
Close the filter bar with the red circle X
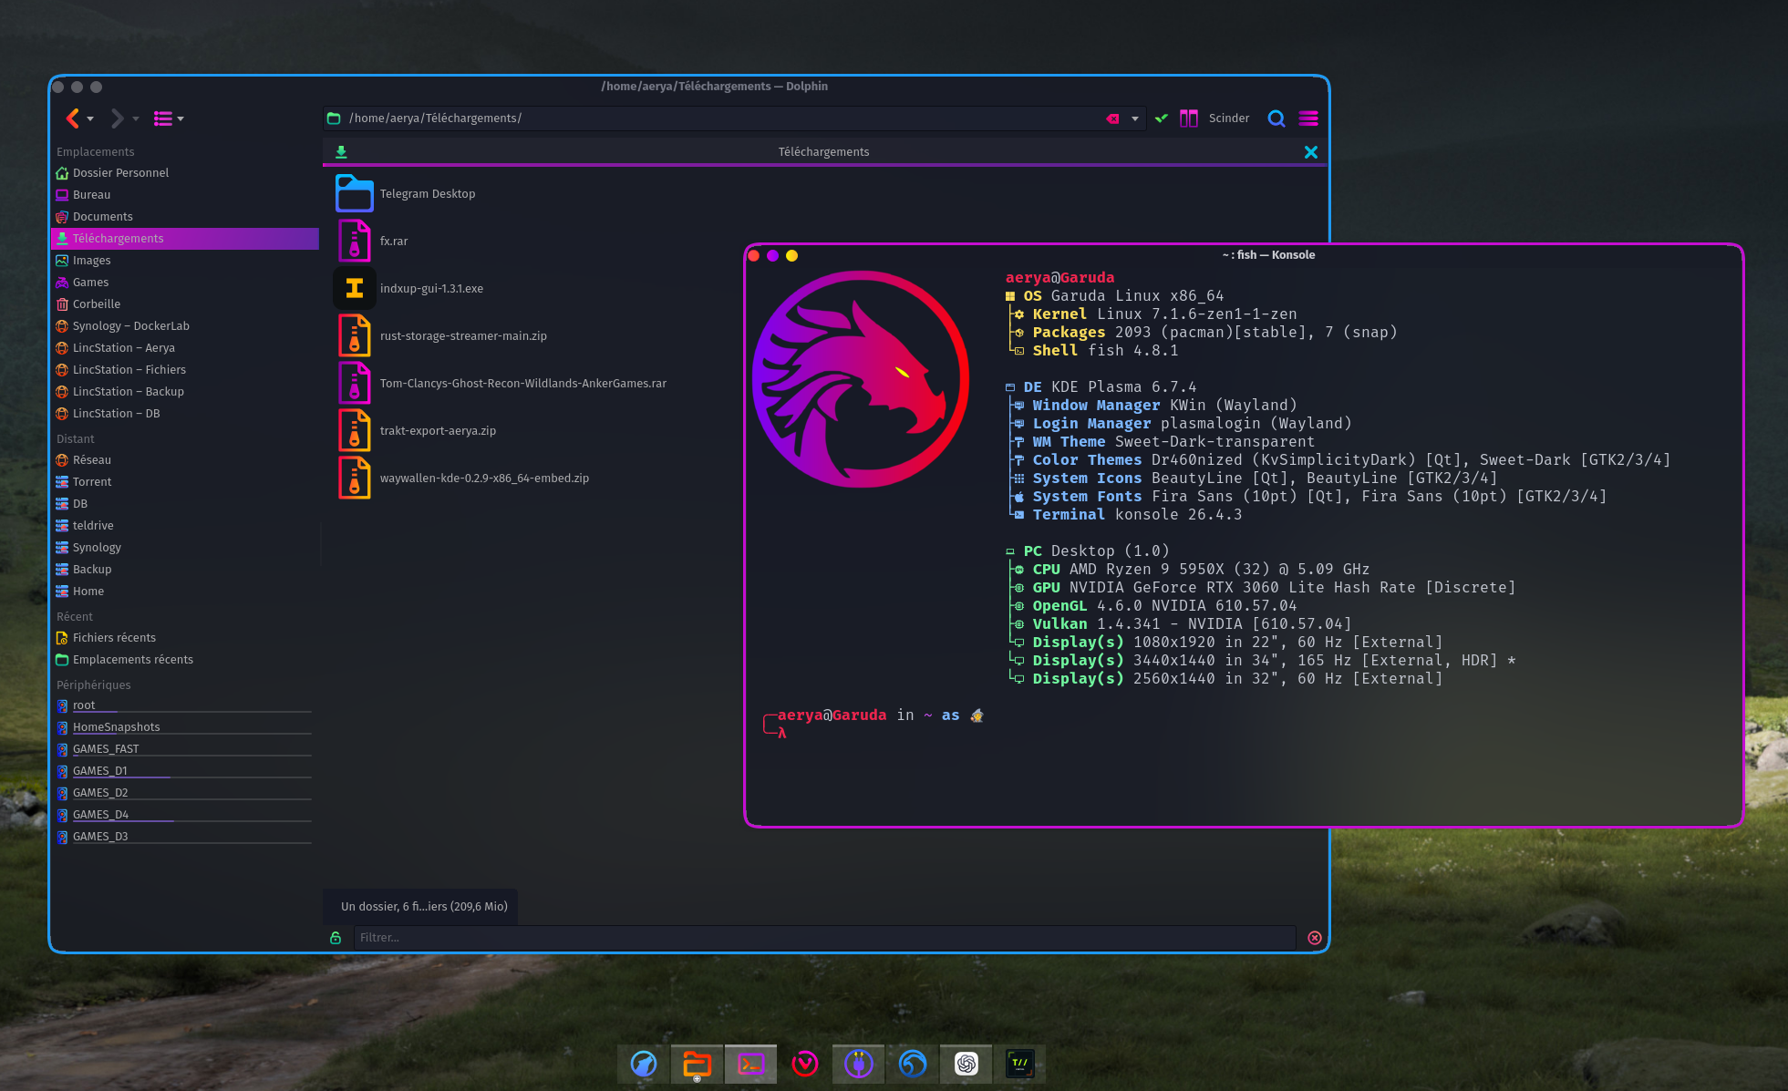pyautogui.click(x=1315, y=938)
